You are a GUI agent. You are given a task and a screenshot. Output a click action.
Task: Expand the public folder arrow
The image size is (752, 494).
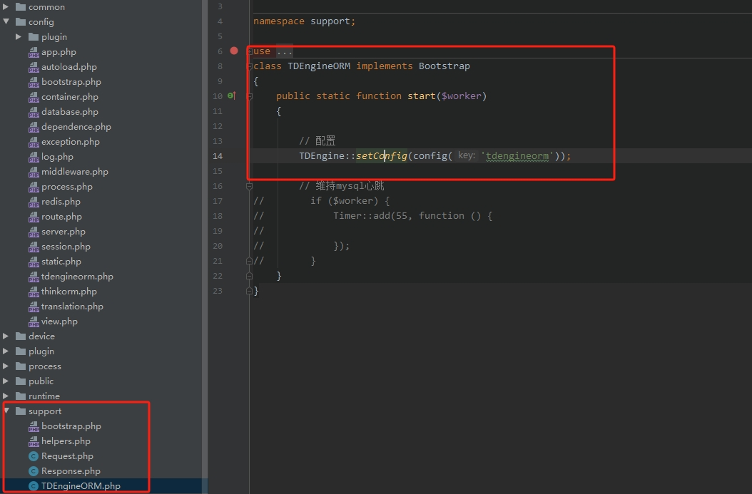[6, 381]
